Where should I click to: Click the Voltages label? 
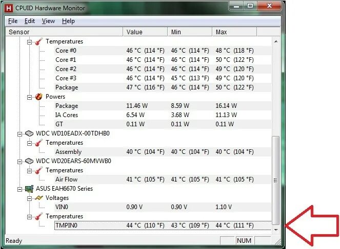[57, 198]
